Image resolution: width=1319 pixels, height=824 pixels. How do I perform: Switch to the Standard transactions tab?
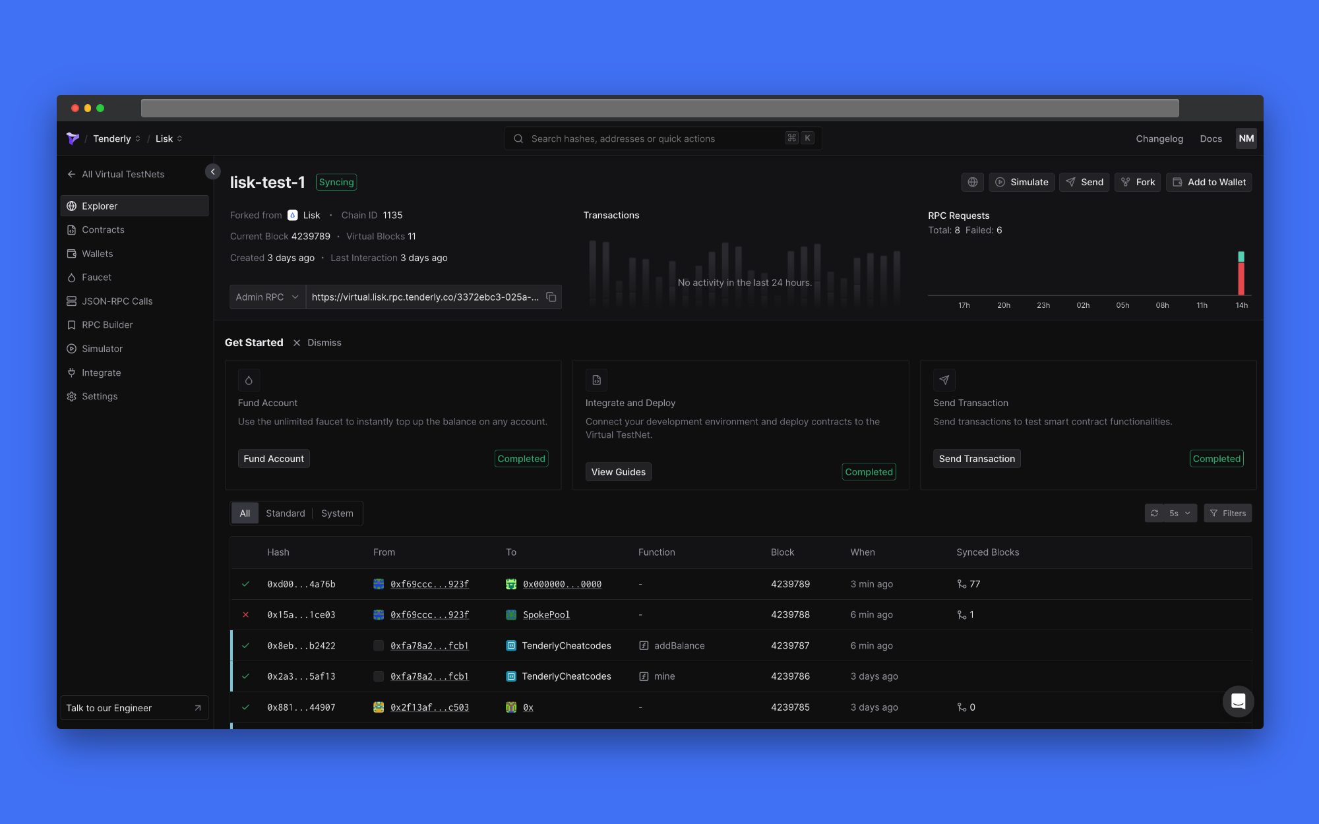[x=285, y=513]
